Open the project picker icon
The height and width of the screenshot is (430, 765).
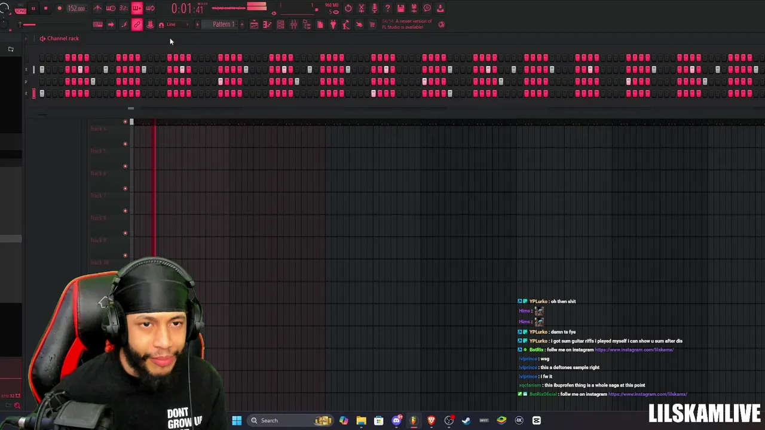[x=320, y=24]
